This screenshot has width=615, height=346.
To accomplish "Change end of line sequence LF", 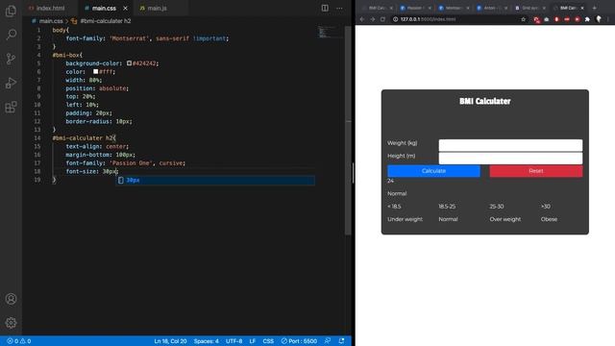I will click(x=252, y=341).
